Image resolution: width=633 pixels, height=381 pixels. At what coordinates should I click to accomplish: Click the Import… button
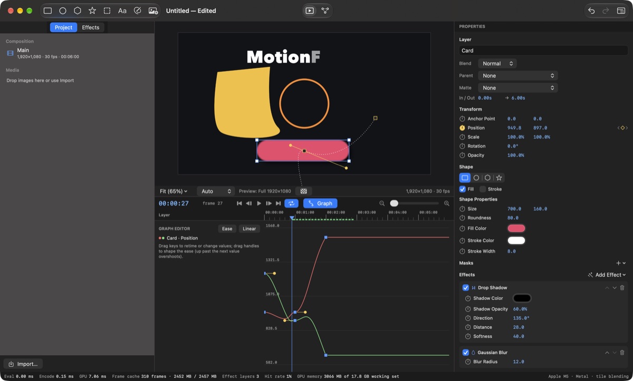click(23, 364)
